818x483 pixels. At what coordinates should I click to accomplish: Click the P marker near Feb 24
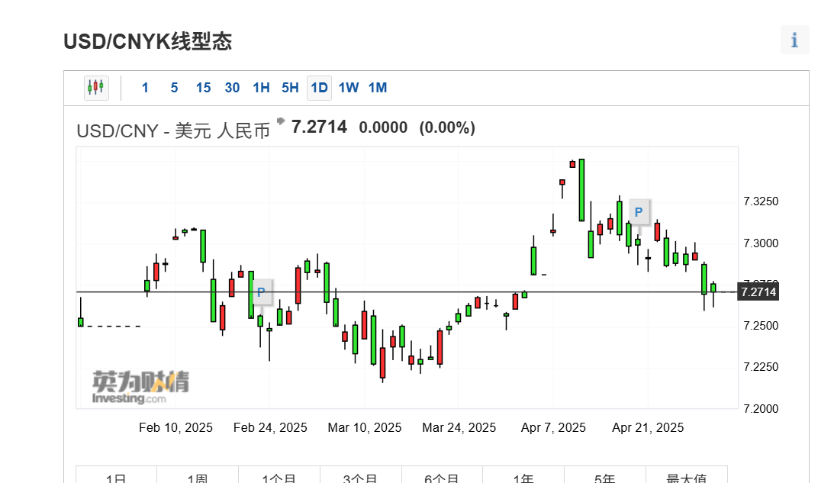pos(261,292)
